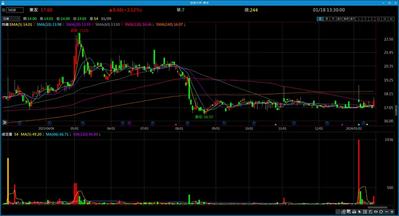Click the stock name 東友
This screenshot has height=216, width=399.
pyautogui.click(x=33, y=10)
